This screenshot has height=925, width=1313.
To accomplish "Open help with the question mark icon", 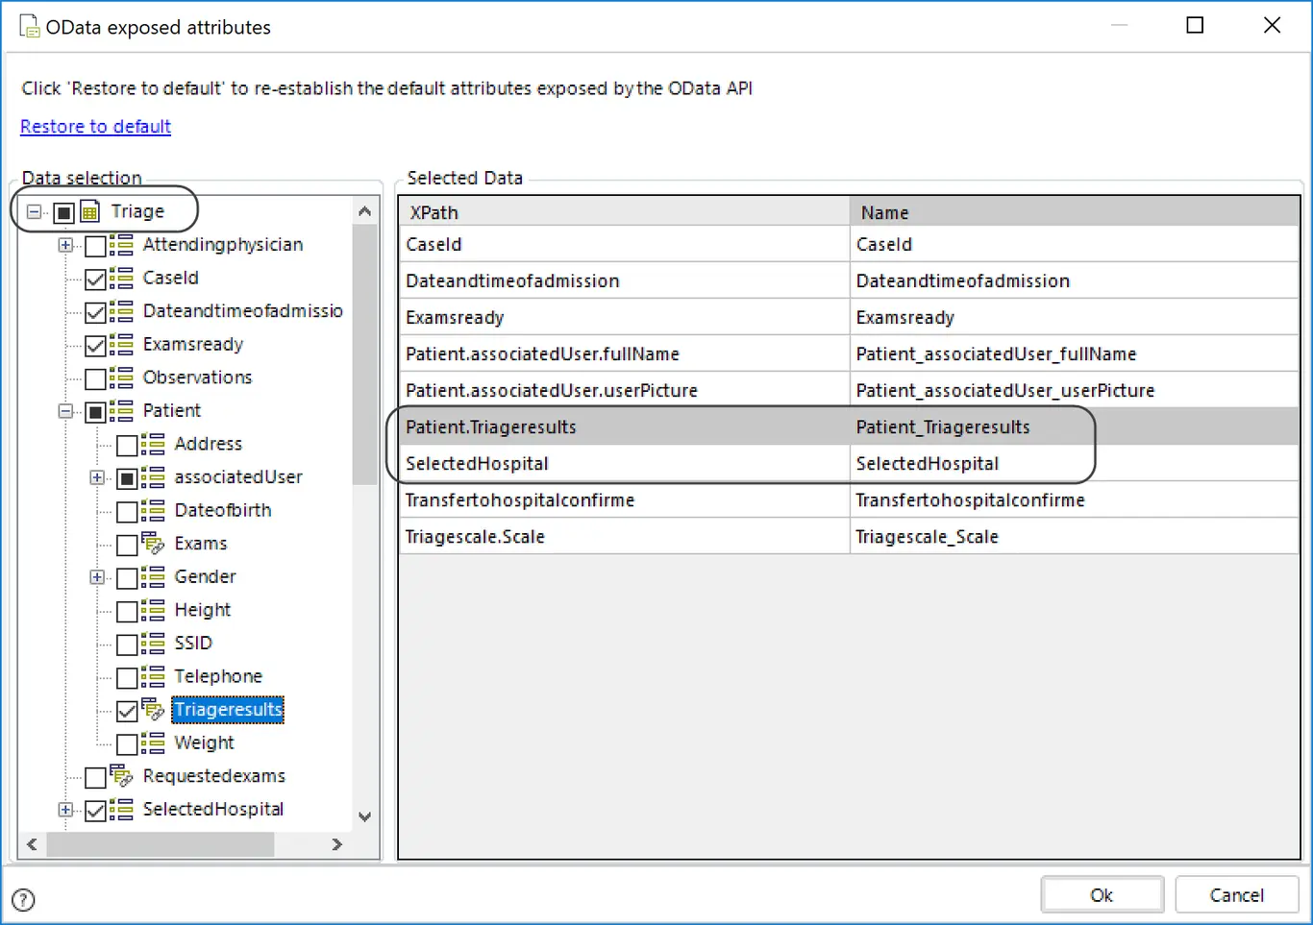I will point(24,900).
